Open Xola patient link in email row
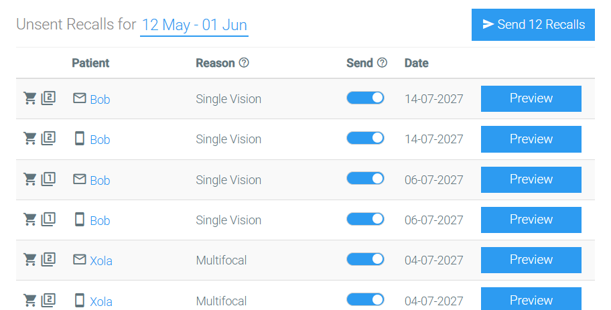Image resolution: width=611 pixels, height=310 pixels. [x=101, y=261]
